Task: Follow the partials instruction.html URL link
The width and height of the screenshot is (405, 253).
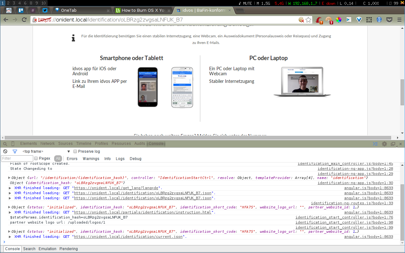Action: coord(143,212)
